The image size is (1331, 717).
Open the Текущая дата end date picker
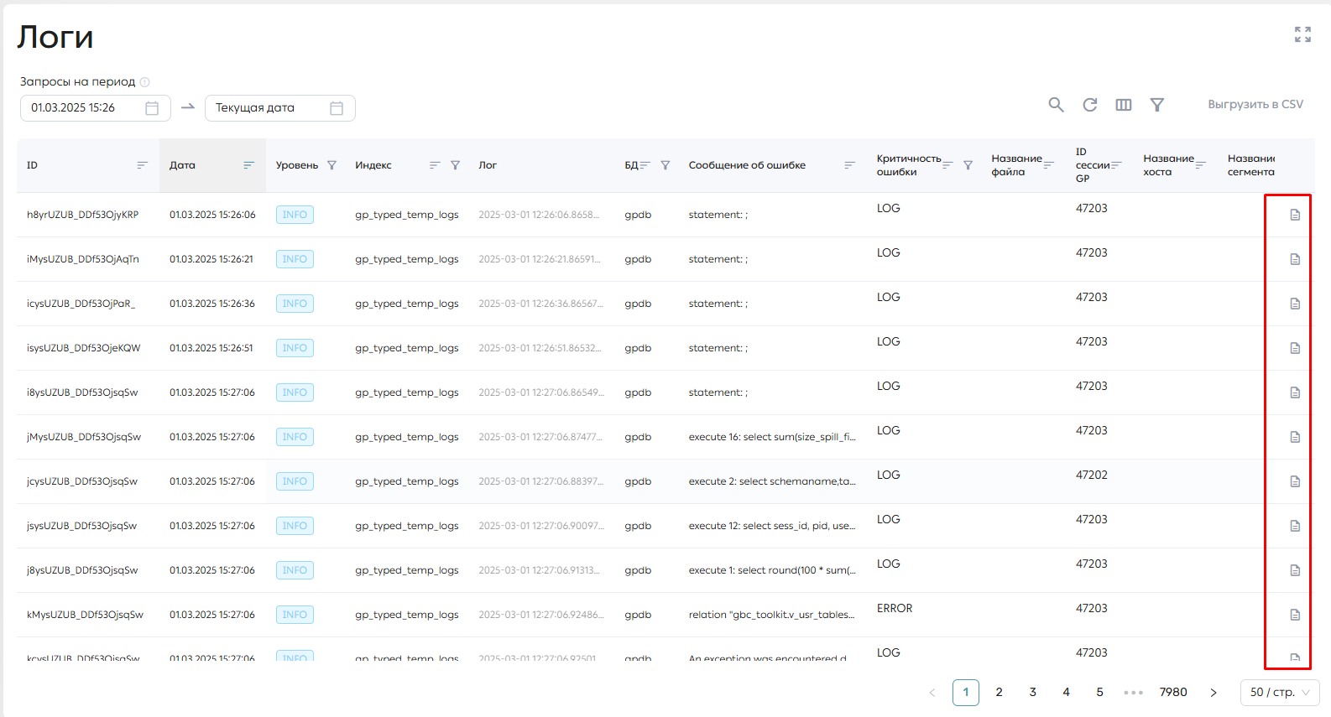click(x=279, y=108)
